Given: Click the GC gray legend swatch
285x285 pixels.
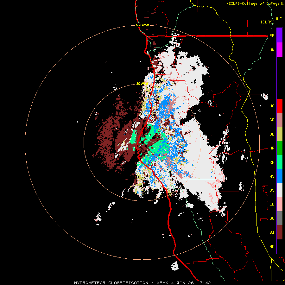Looking at the screenshot, I should click(x=280, y=218).
